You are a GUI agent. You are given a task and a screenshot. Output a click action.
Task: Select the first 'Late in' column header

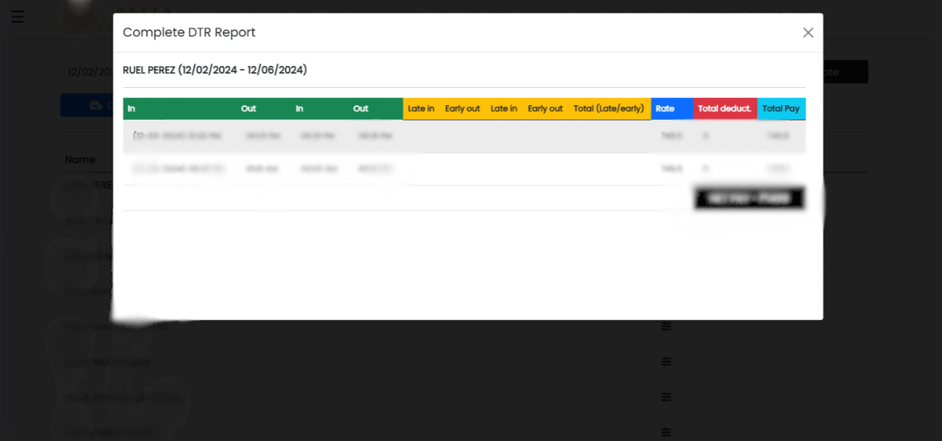tap(421, 108)
